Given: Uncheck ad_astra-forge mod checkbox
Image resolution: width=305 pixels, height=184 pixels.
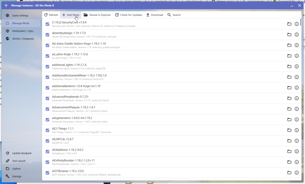Looking at the screenshot, I should coord(48,56).
